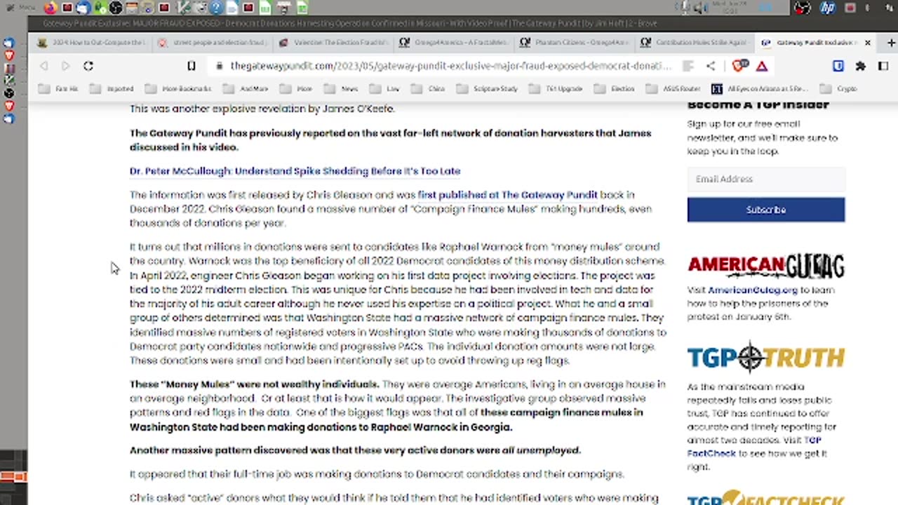Click 'Become A TGP Insider' heading
Screen dimensions: 898x505
[x=758, y=105]
